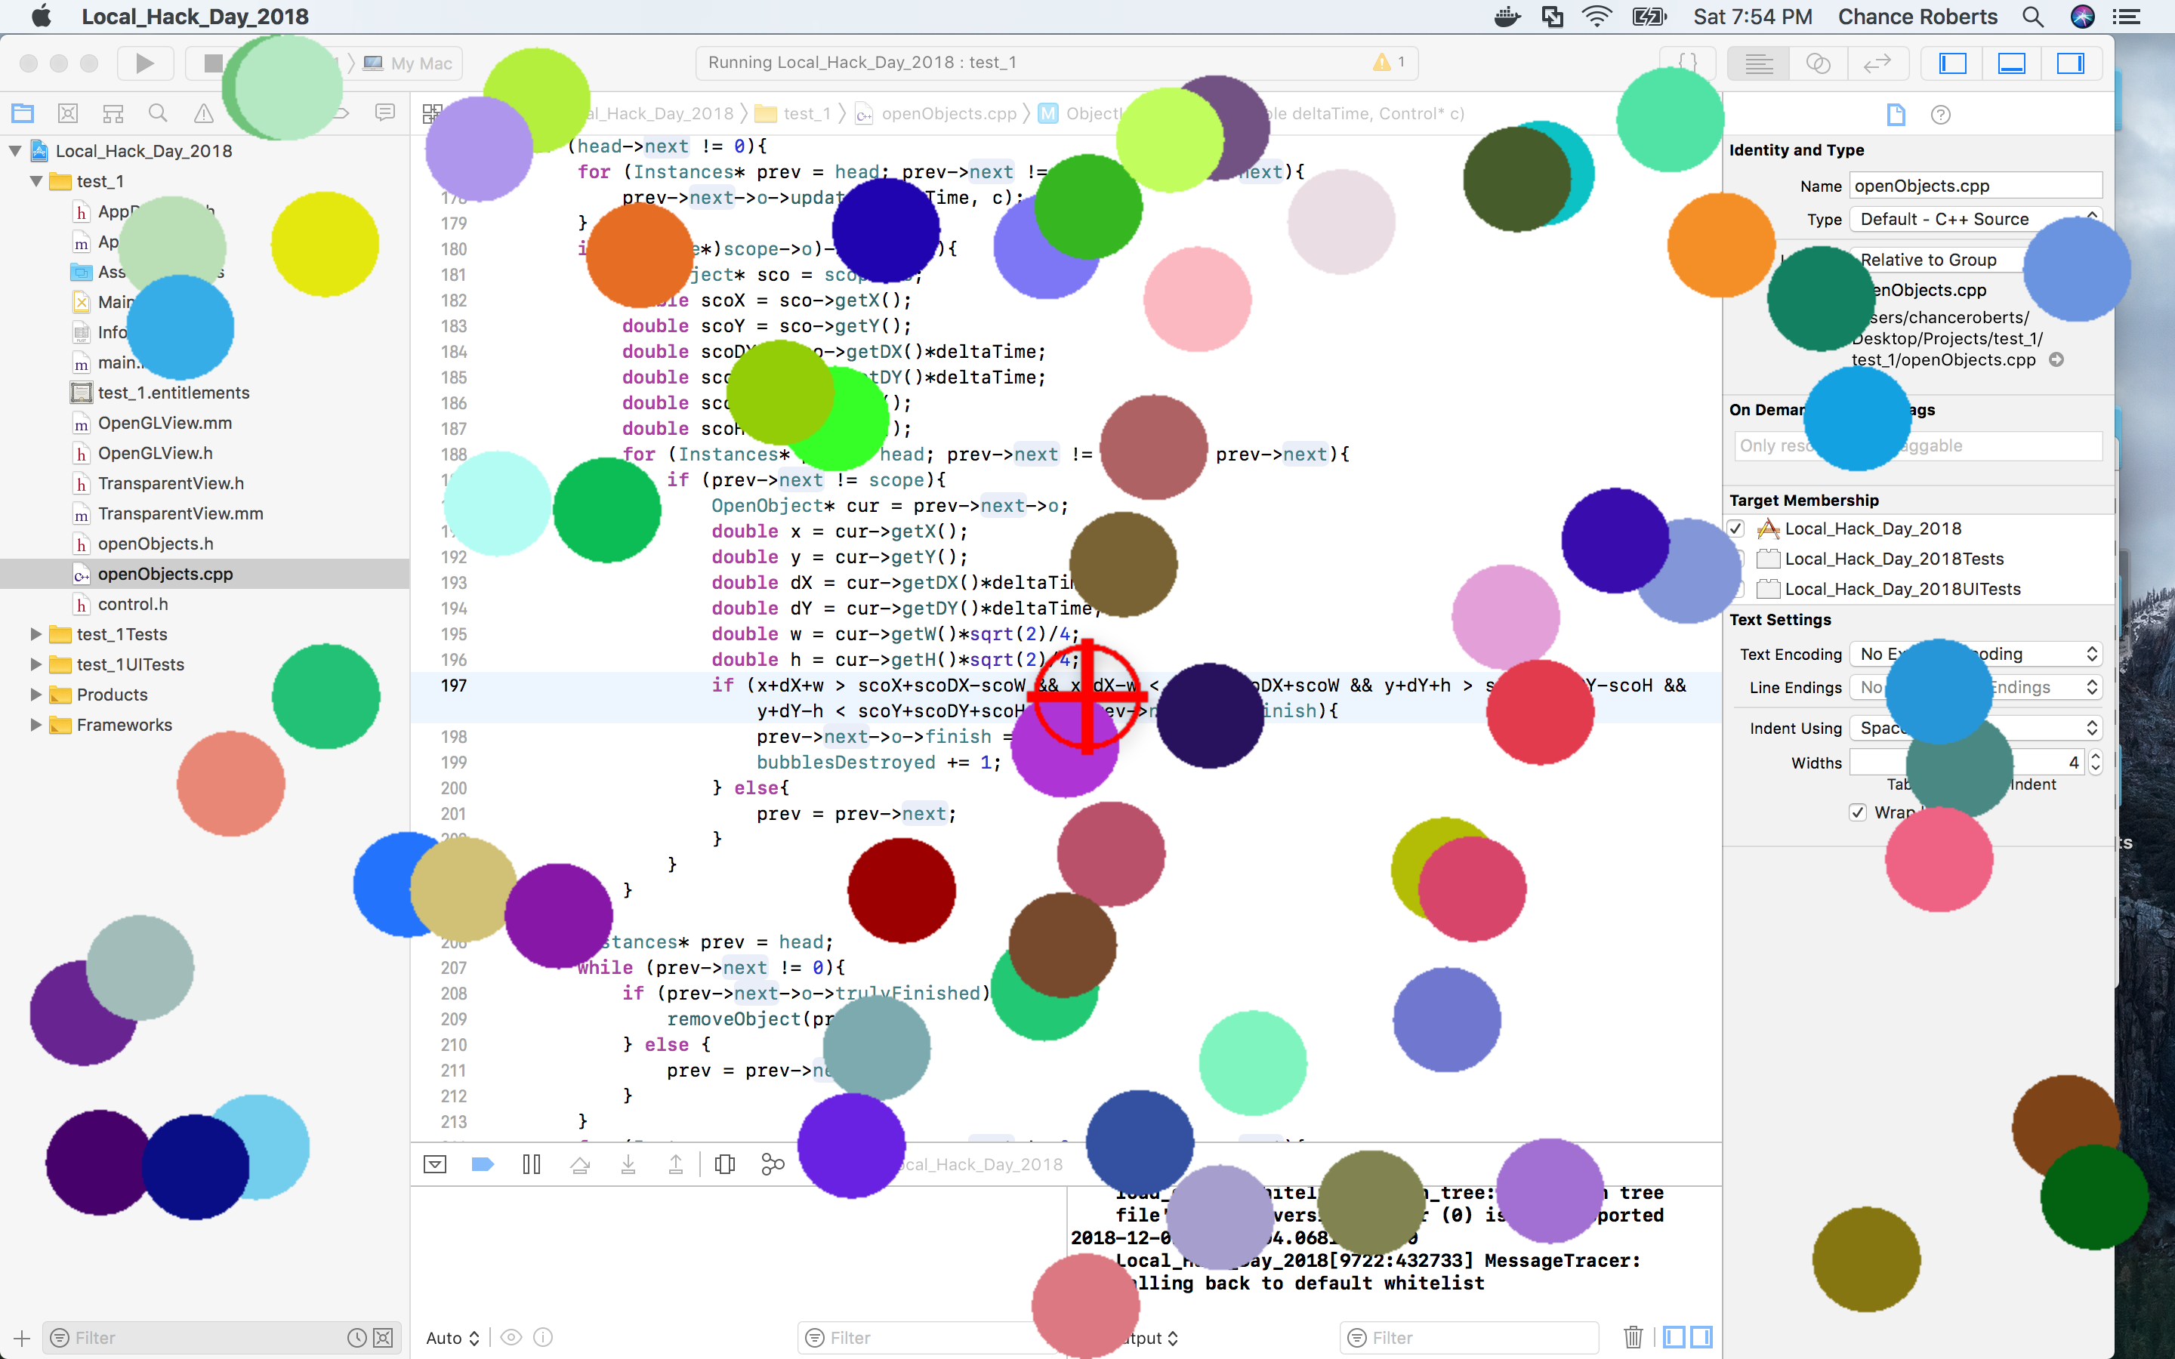Image resolution: width=2175 pixels, height=1359 pixels.
Task: Collapse the test_1 folder
Action: click(36, 181)
